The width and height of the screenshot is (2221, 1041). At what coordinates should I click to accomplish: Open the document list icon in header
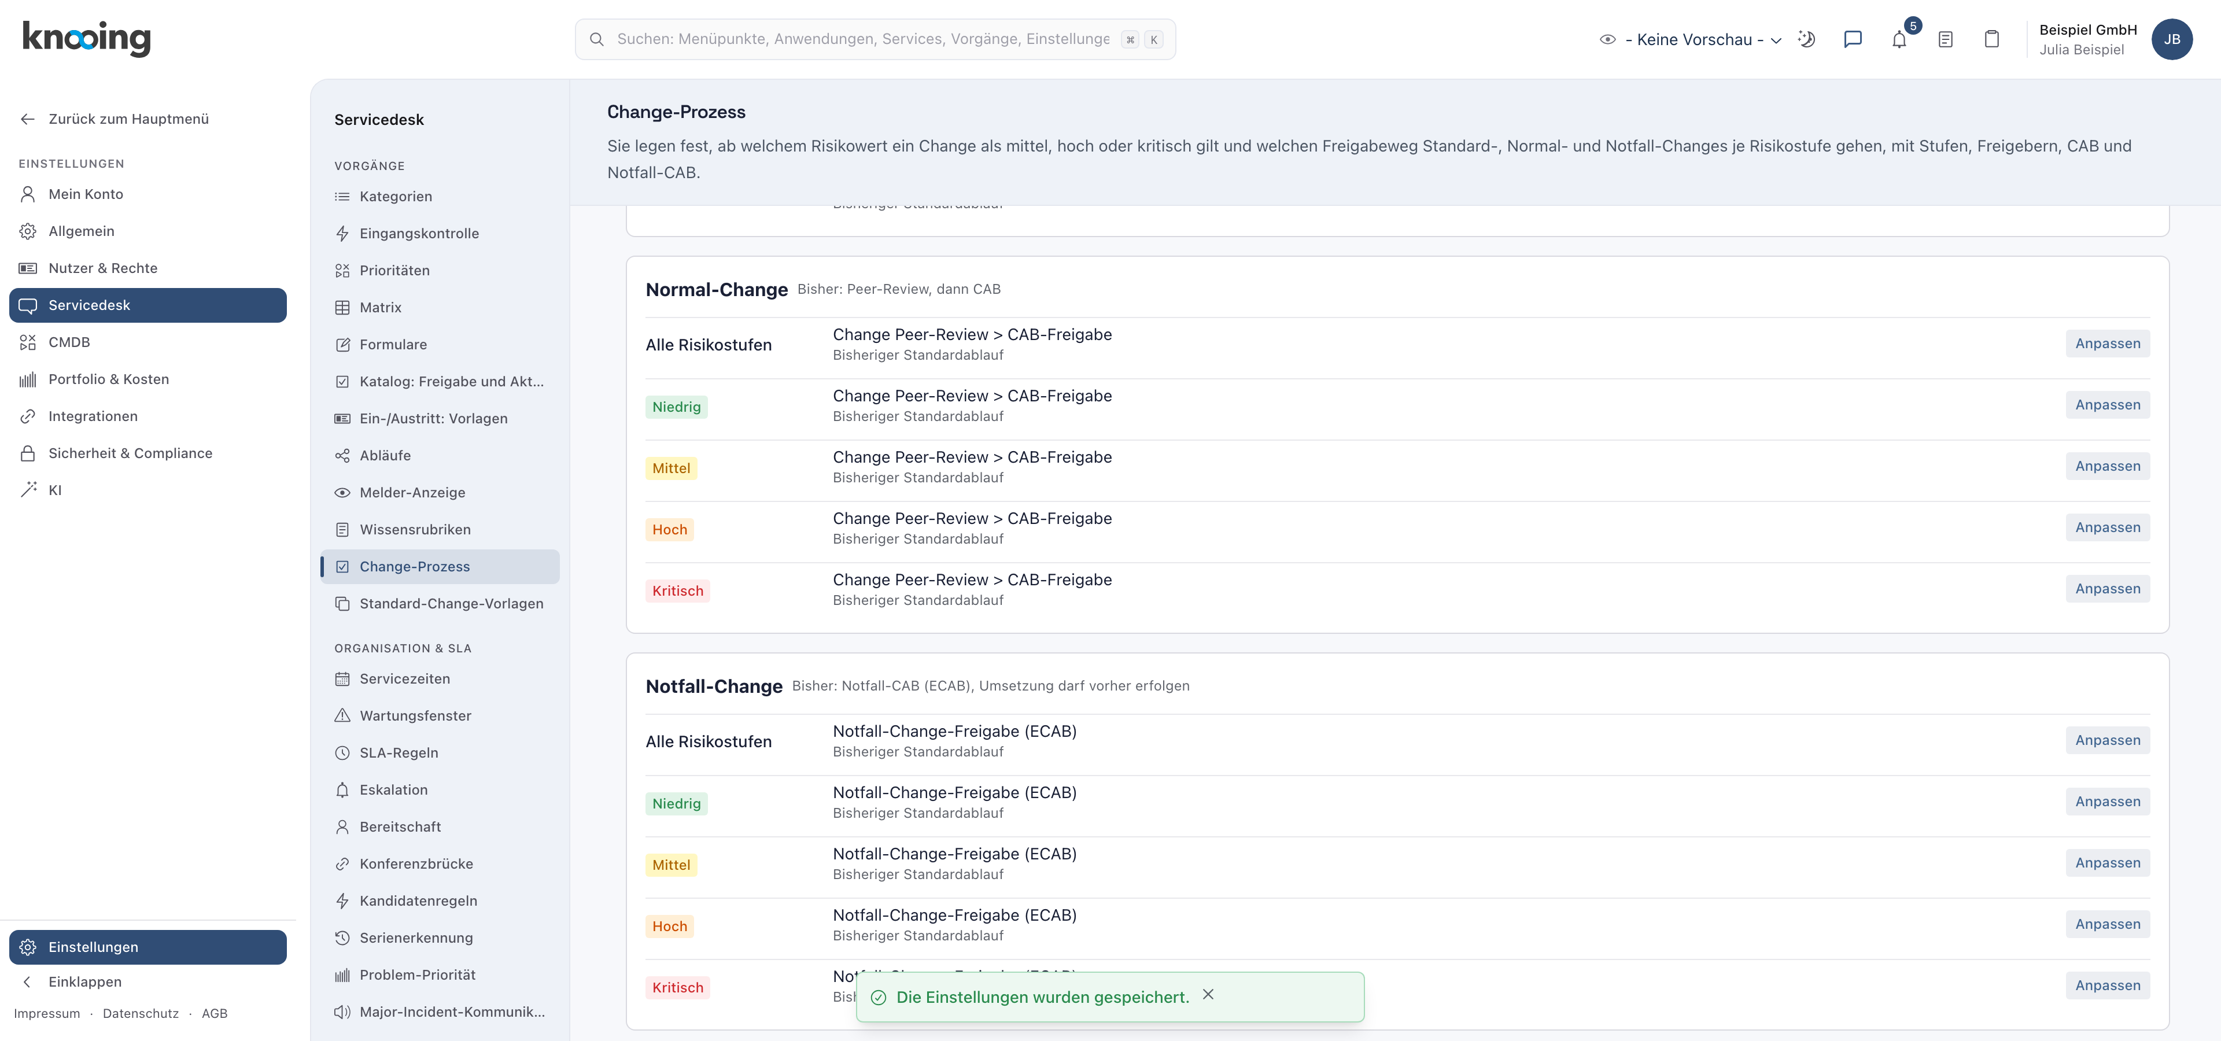pos(1945,40)
